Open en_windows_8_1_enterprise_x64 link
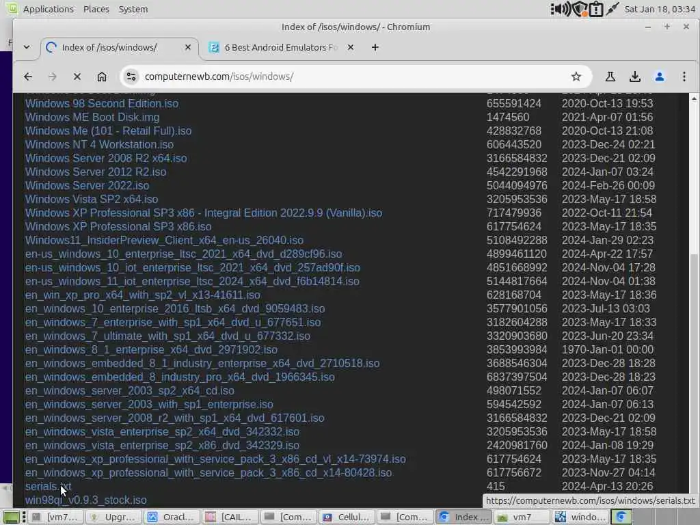 click(151, 349)
